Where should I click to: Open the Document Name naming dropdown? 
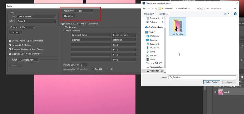[x=124, y=35]
